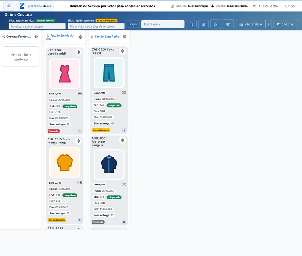Click the blue pants thumbnail on CAL-5120
This screenshot has width=302, height=256.
coord(109,73)
